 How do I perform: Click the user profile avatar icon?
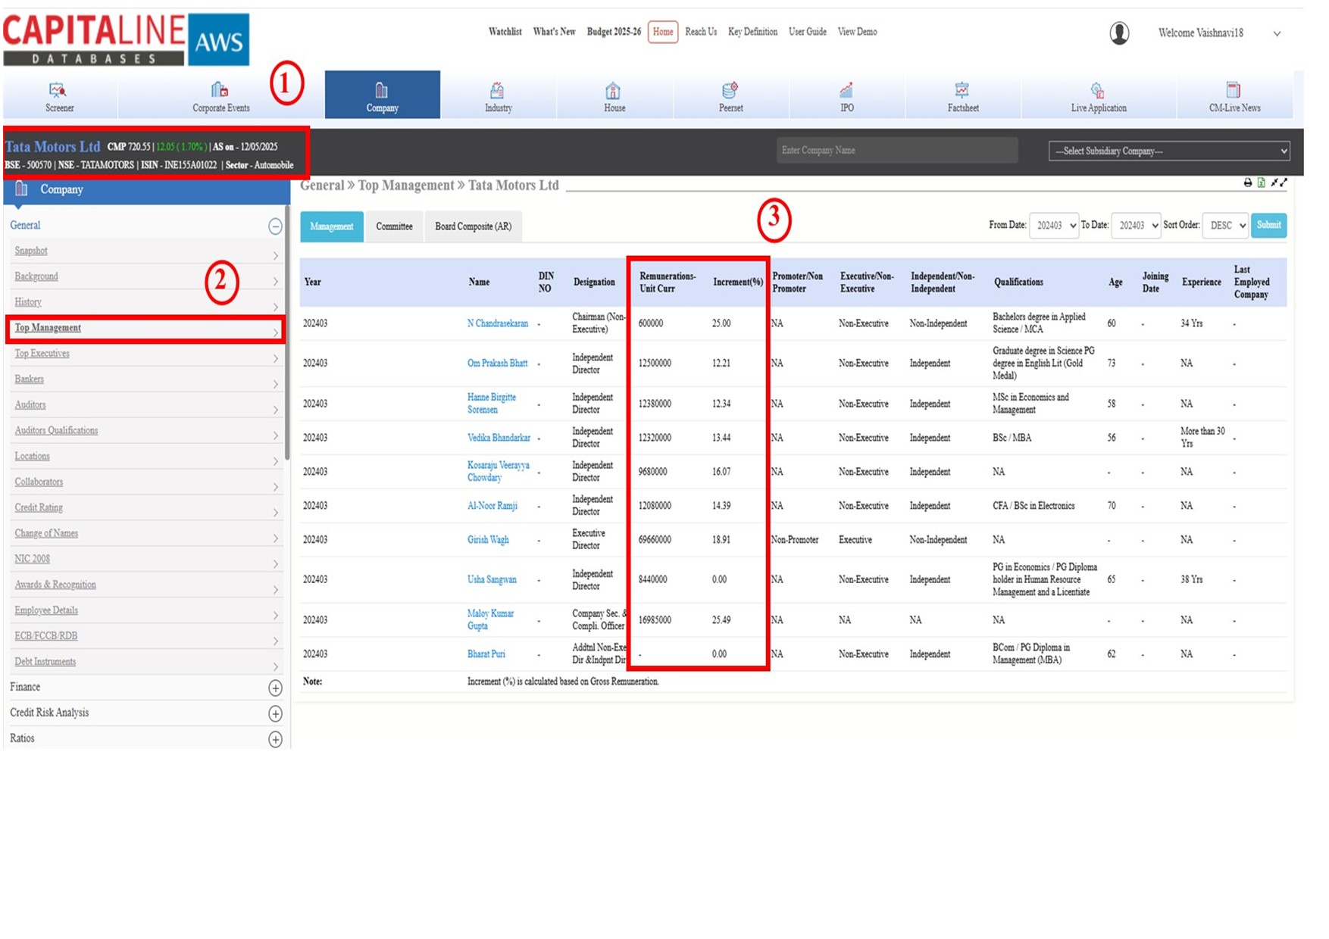click(x=1120, y=33)
